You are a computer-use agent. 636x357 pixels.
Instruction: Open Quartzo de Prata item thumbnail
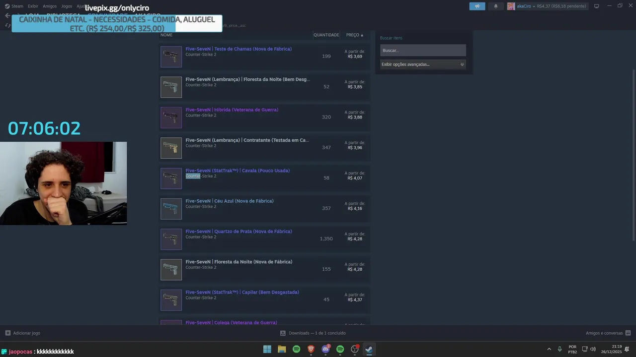tap(171, 239)
